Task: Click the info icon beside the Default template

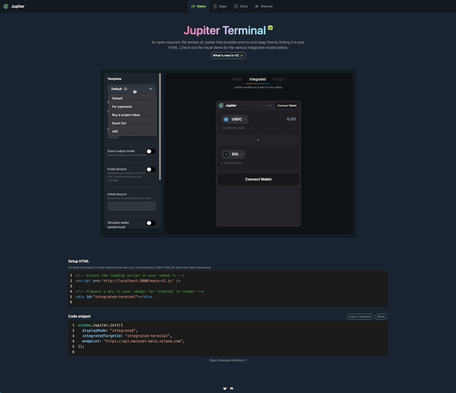Action: tap(125, 89)
